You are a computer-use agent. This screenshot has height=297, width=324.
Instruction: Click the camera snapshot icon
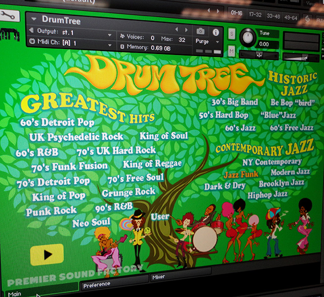[200, 32]
